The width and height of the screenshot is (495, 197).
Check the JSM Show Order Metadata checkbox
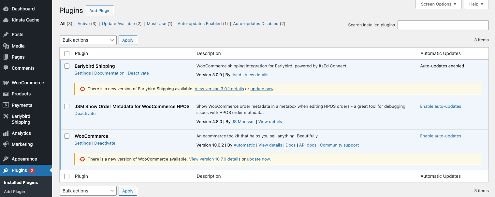pos(67,106)
